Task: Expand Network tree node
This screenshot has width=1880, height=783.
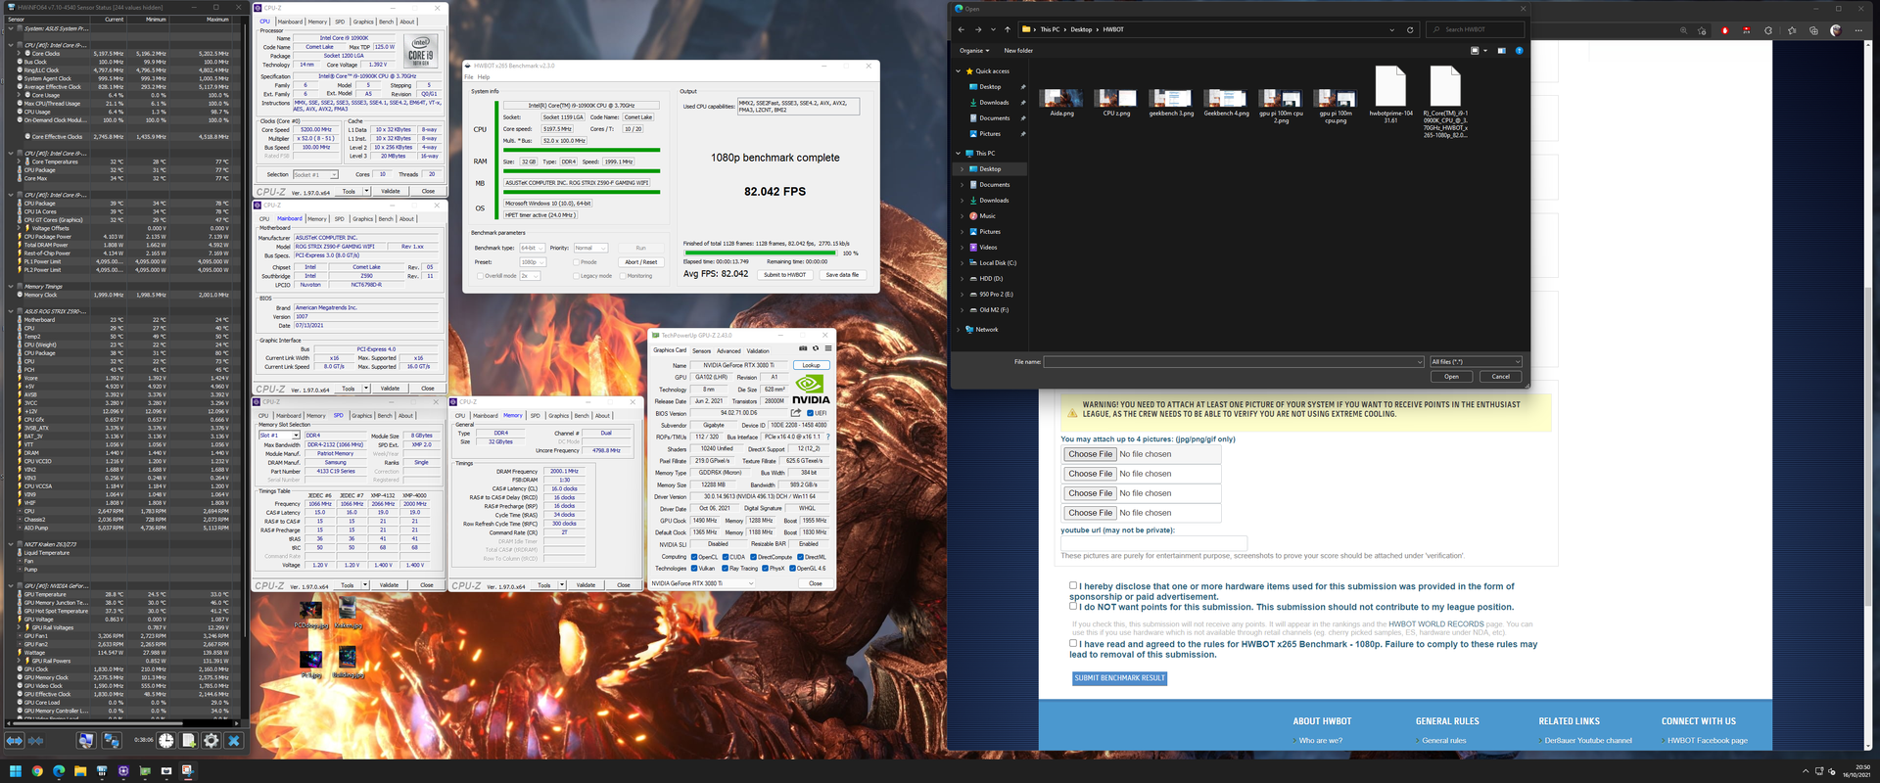Action: [959, 330]
